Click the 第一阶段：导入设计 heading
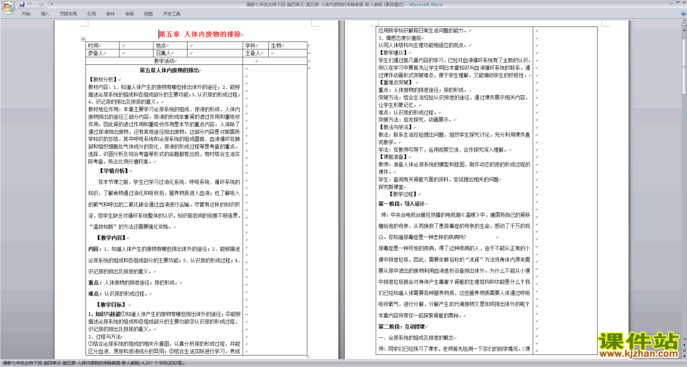687x367 pixels. 401,204
